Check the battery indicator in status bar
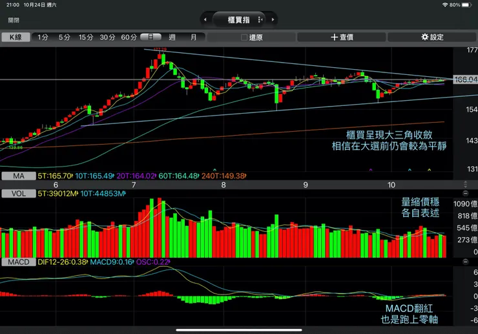 [x=466, y=5]
